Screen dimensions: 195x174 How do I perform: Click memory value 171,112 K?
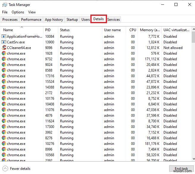click(x=152, y=59)
